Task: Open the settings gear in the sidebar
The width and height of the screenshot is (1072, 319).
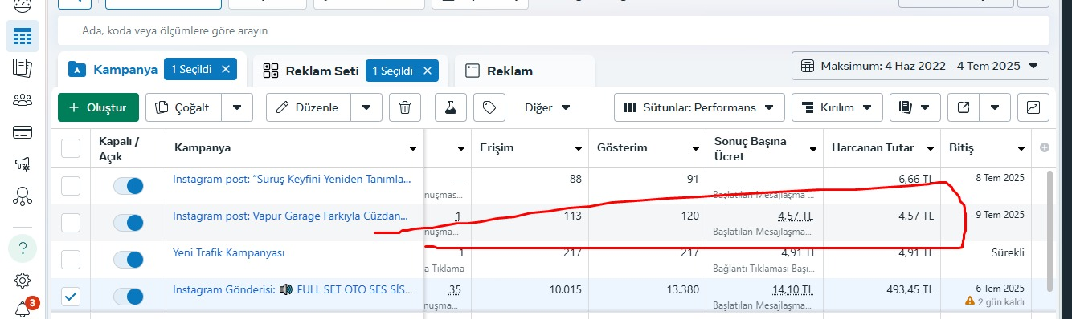Action: (23, 281)
